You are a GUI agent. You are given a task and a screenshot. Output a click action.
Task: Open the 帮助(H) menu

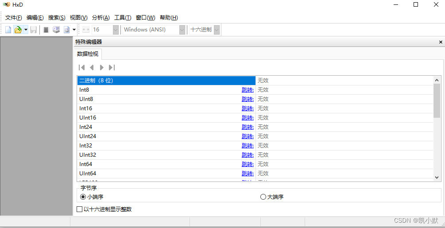tap(169, 18)
